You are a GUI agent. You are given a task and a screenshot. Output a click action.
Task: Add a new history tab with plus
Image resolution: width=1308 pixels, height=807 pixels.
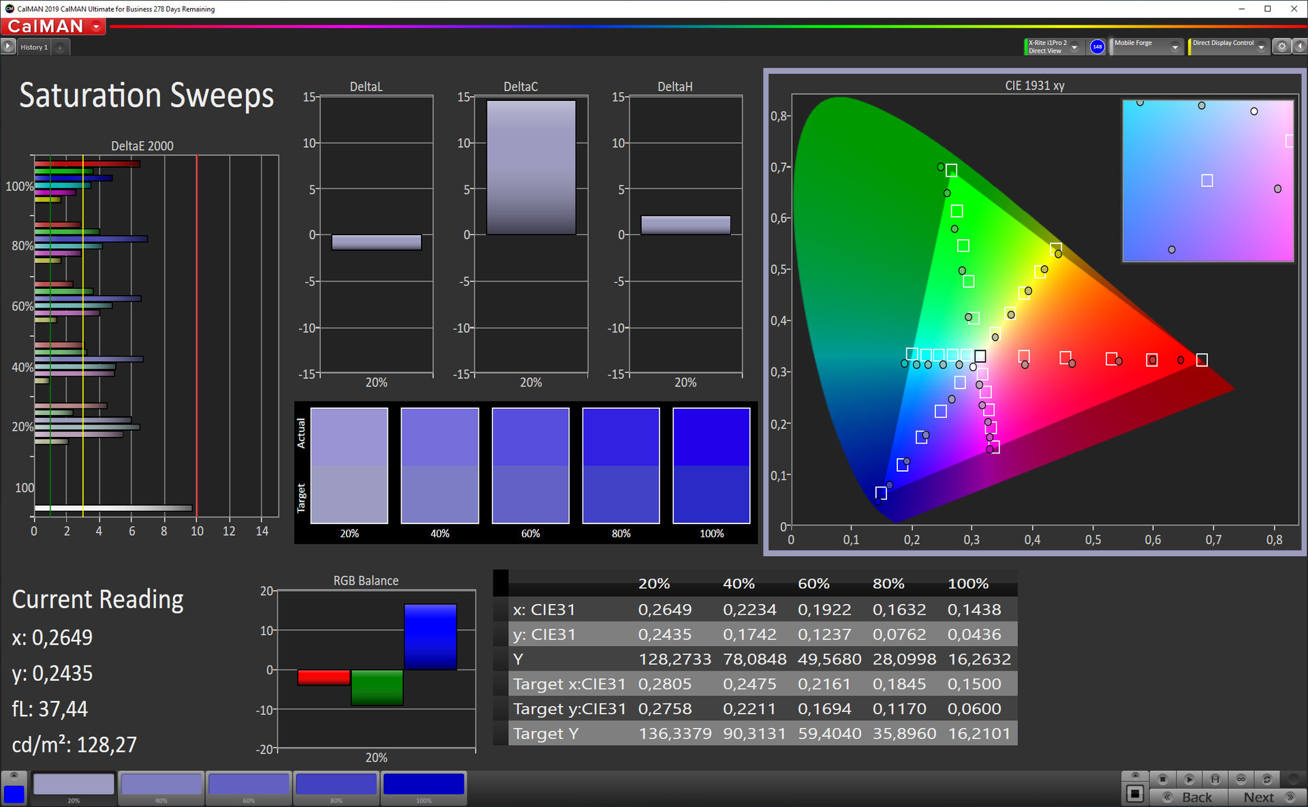(60, 47)
